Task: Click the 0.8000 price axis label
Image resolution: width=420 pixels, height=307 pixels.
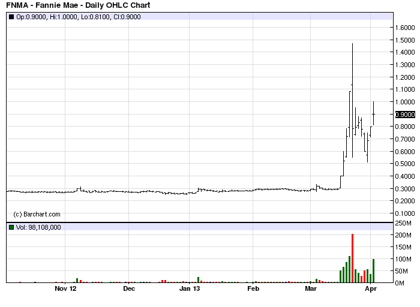Action: click(405, 127)
